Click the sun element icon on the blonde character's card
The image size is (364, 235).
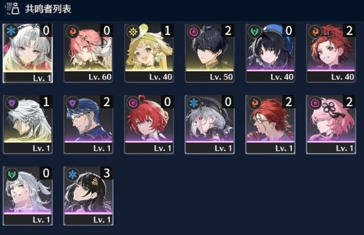[133, 31]
